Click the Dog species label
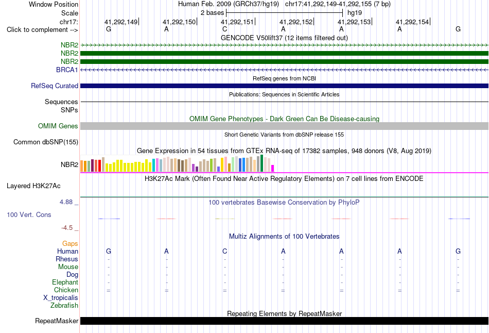This screenshot has height=333, width=489. (72, 275)
